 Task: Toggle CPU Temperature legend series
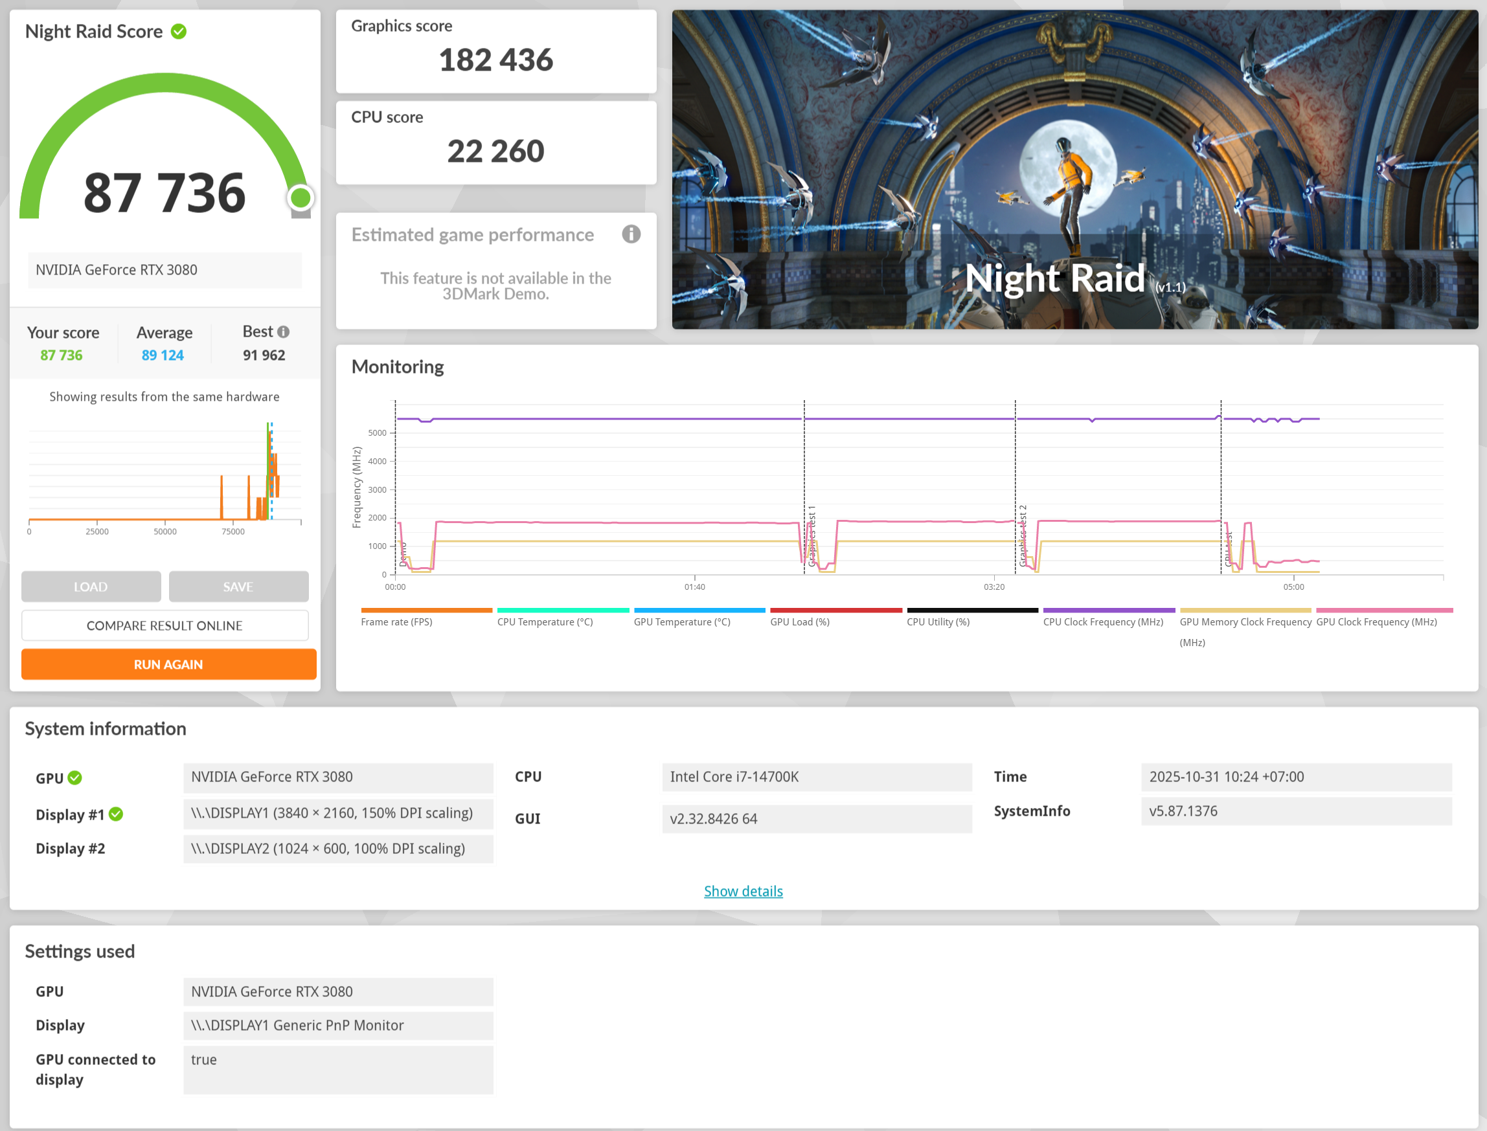545,621
